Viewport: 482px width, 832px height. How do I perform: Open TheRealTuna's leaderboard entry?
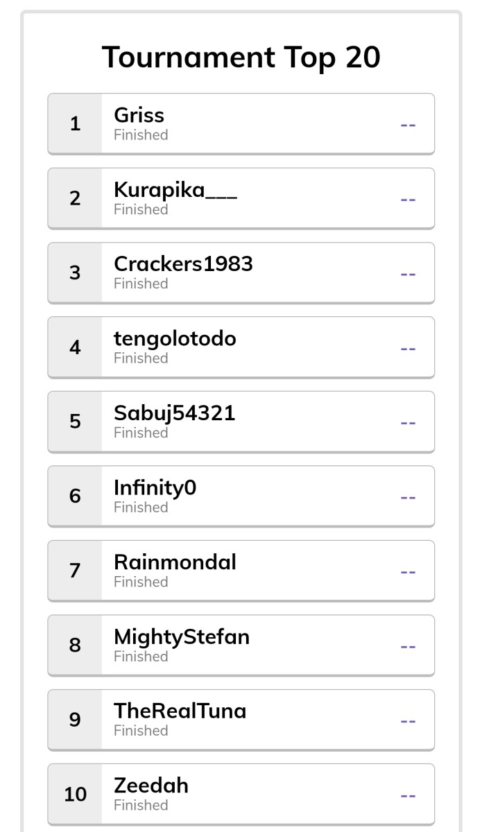(x=241, y=720)
